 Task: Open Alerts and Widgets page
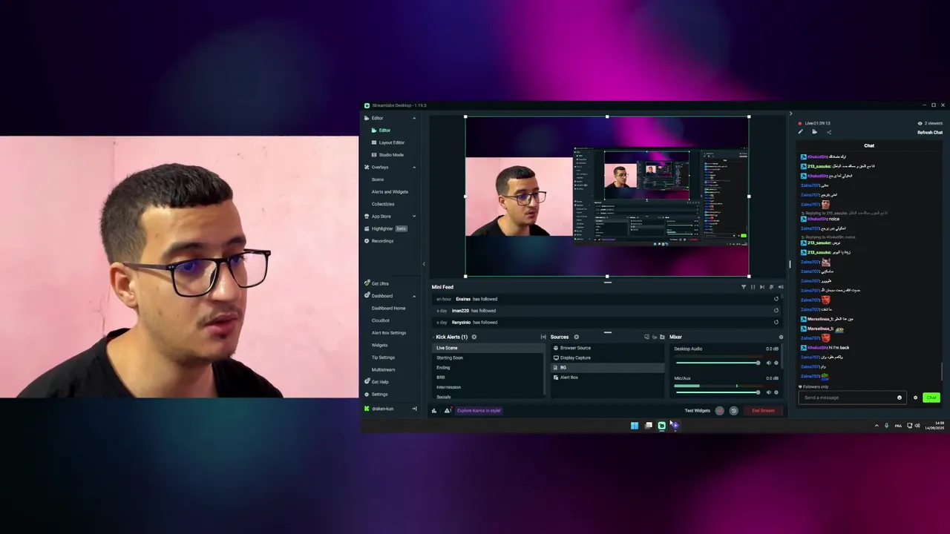pyautogui.click(x=390, y=192)
